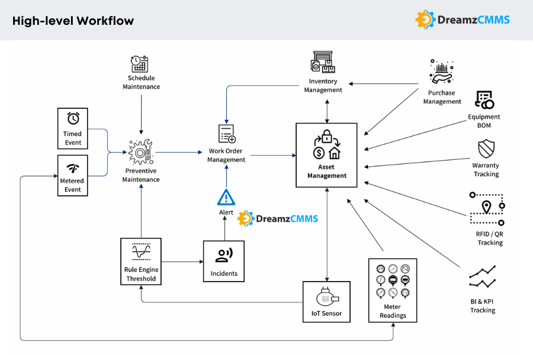Image resolution: width=533 pixels, height=355 pixels.
Task: Select the IoT Sensor box
Action: (326, 301)
